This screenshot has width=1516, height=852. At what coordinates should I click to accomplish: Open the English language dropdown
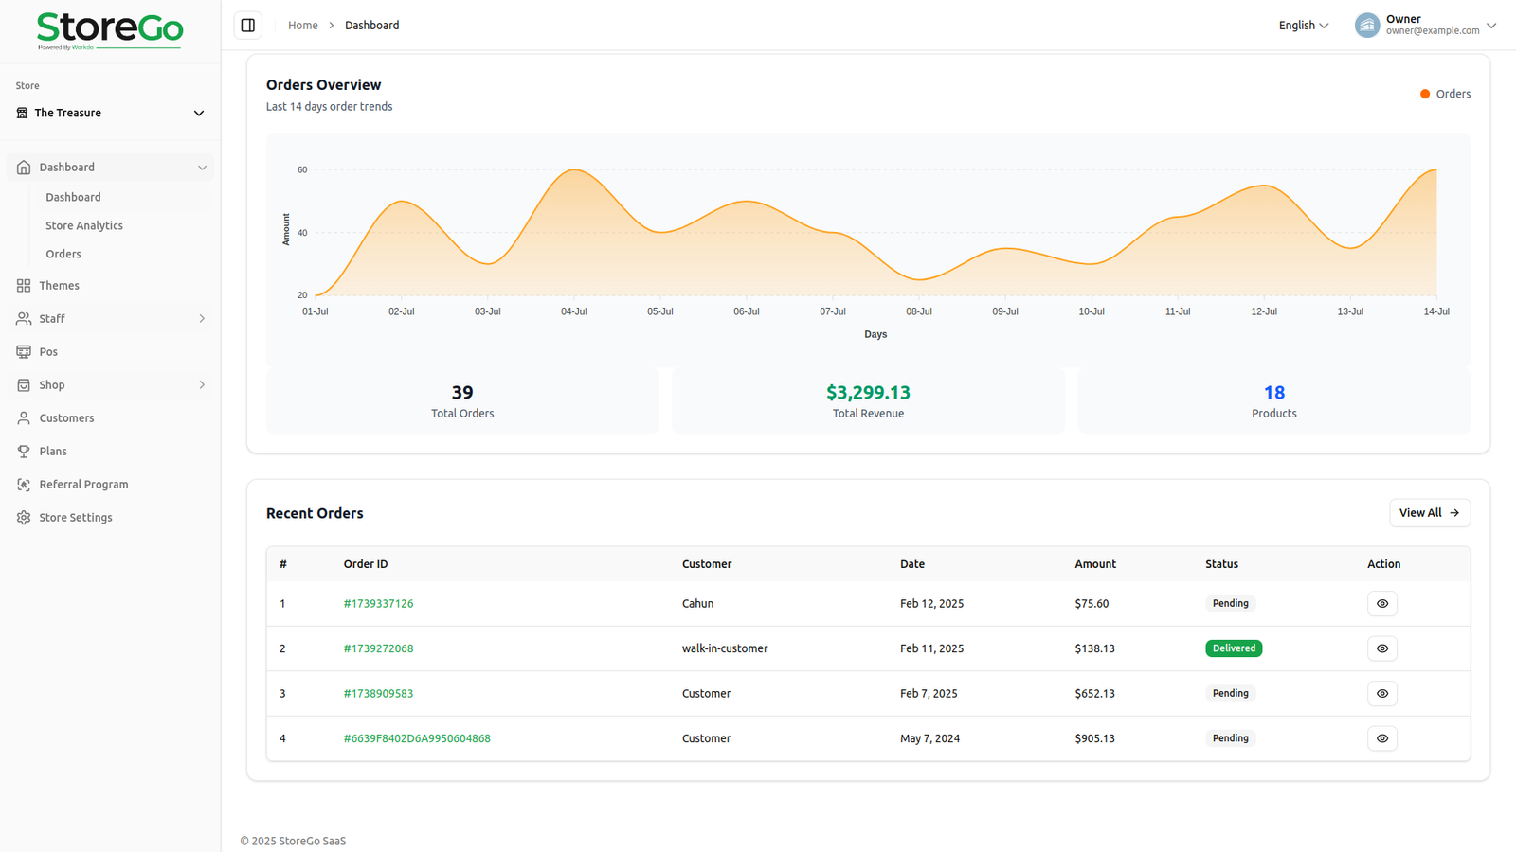[x=1303, y=26]
